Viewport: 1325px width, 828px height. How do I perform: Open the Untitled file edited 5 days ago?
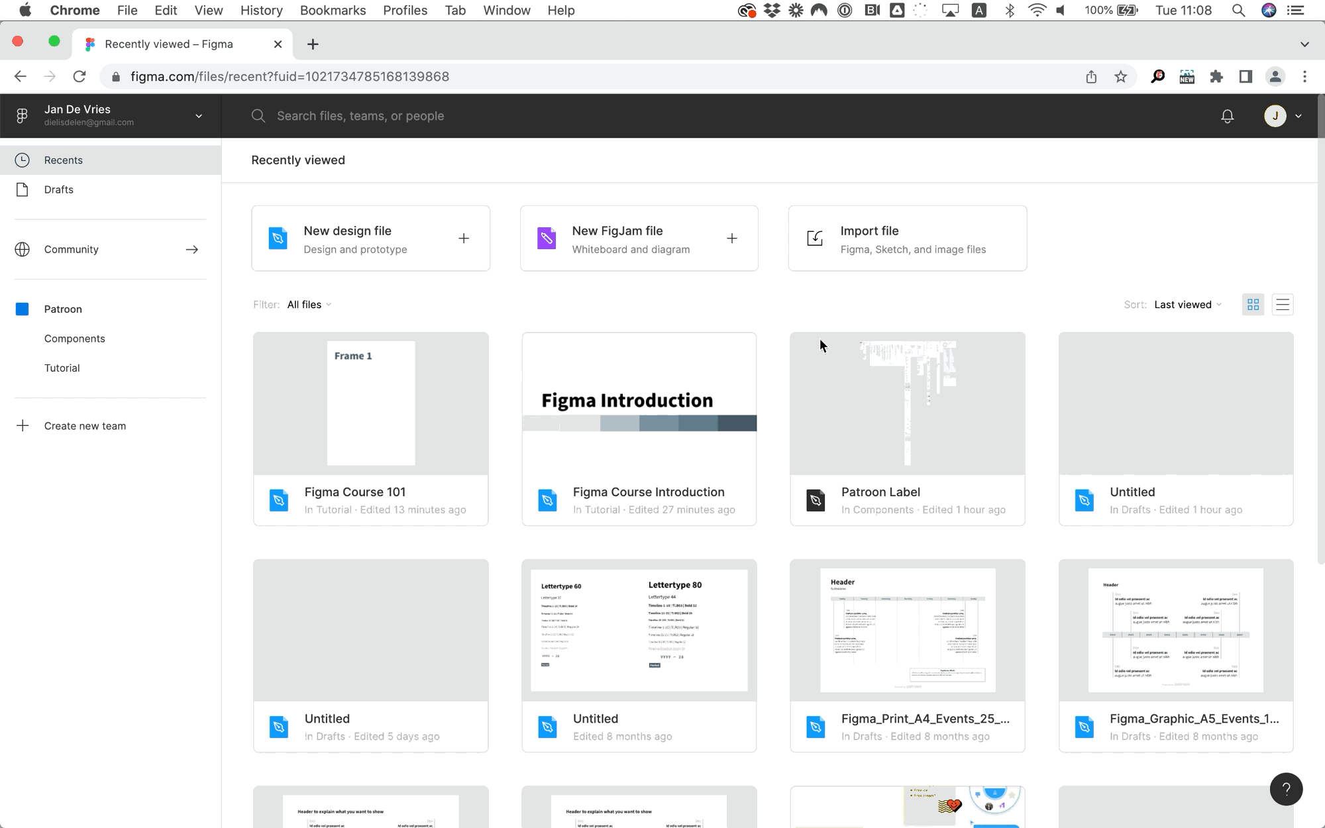[371, 656]
